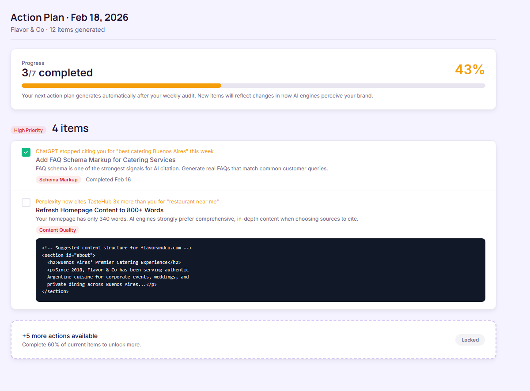Open the struck-through Add FAQ Schema Markup title

click(x=106, y=160)
